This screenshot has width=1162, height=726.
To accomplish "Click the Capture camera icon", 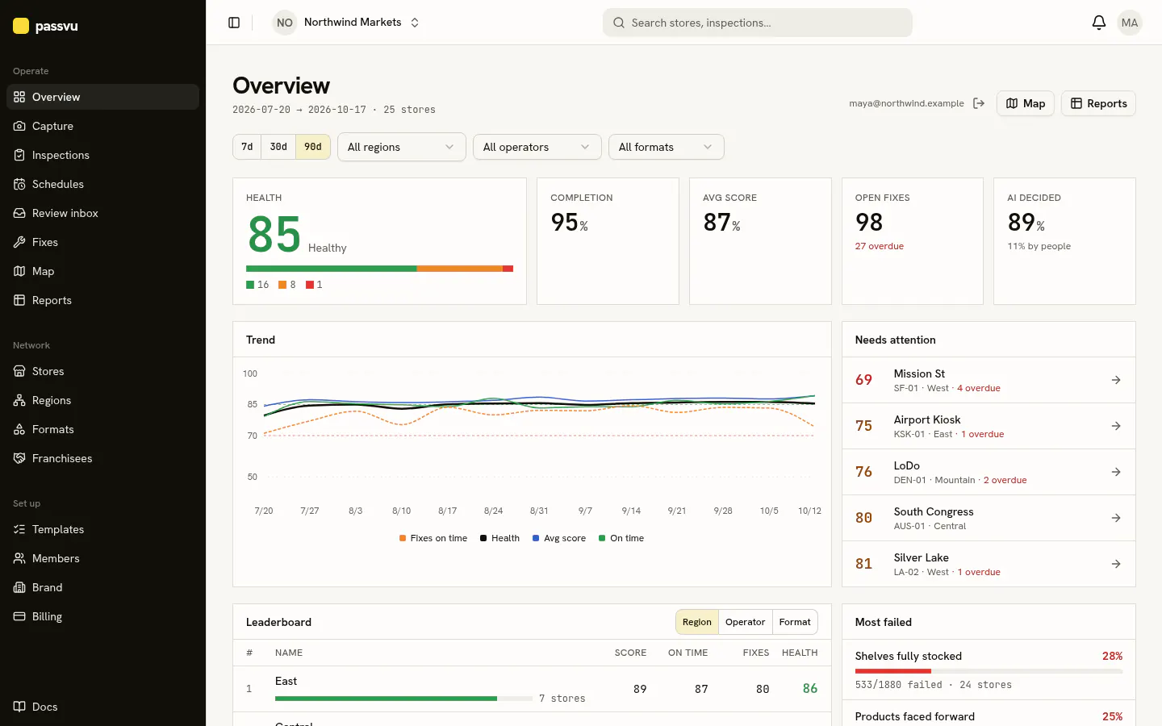I will 19,126.
